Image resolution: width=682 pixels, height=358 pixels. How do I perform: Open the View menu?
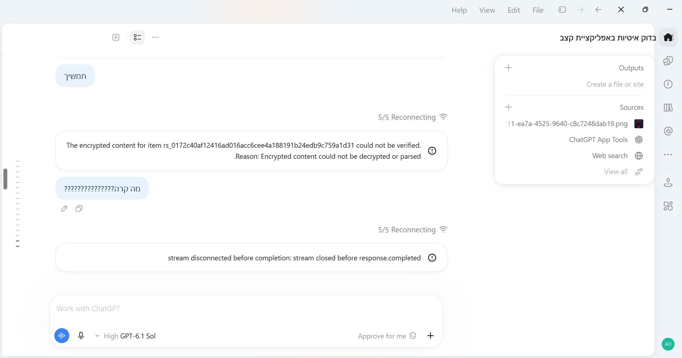pos(487,10)
